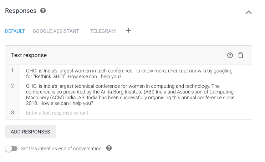Open the GOOGLE ASSISTANT tab
The width and height of the screenshot is (265, 162).
56,31
